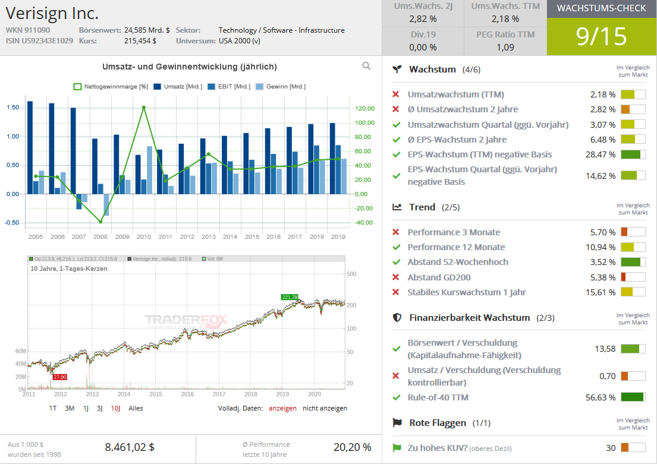The image size is (657, 464).
Task: Click check mark beside Ø EPS-Wachstum 2 Jahre
Action: [396, 140]
